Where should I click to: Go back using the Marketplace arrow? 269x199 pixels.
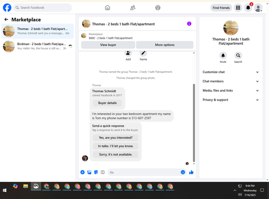click(x=6, y=19)
